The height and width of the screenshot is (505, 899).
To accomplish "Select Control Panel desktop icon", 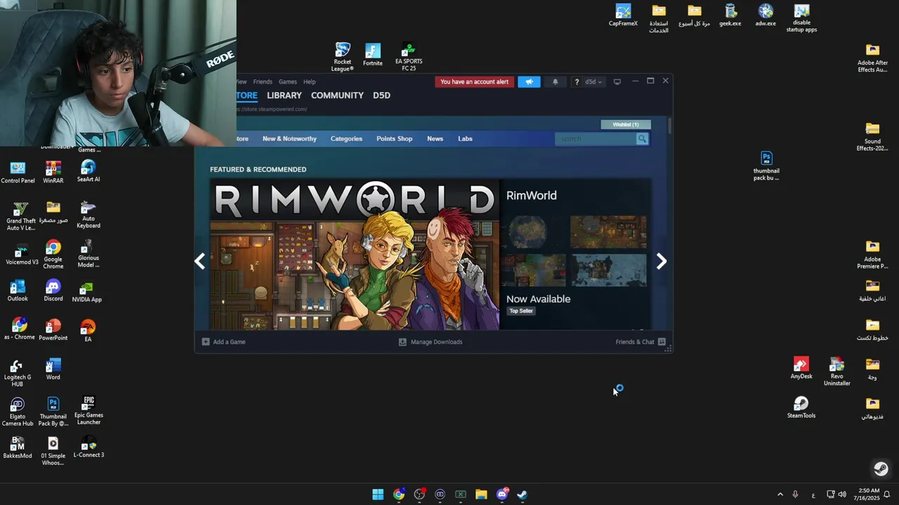I will [x=18, y=172].
